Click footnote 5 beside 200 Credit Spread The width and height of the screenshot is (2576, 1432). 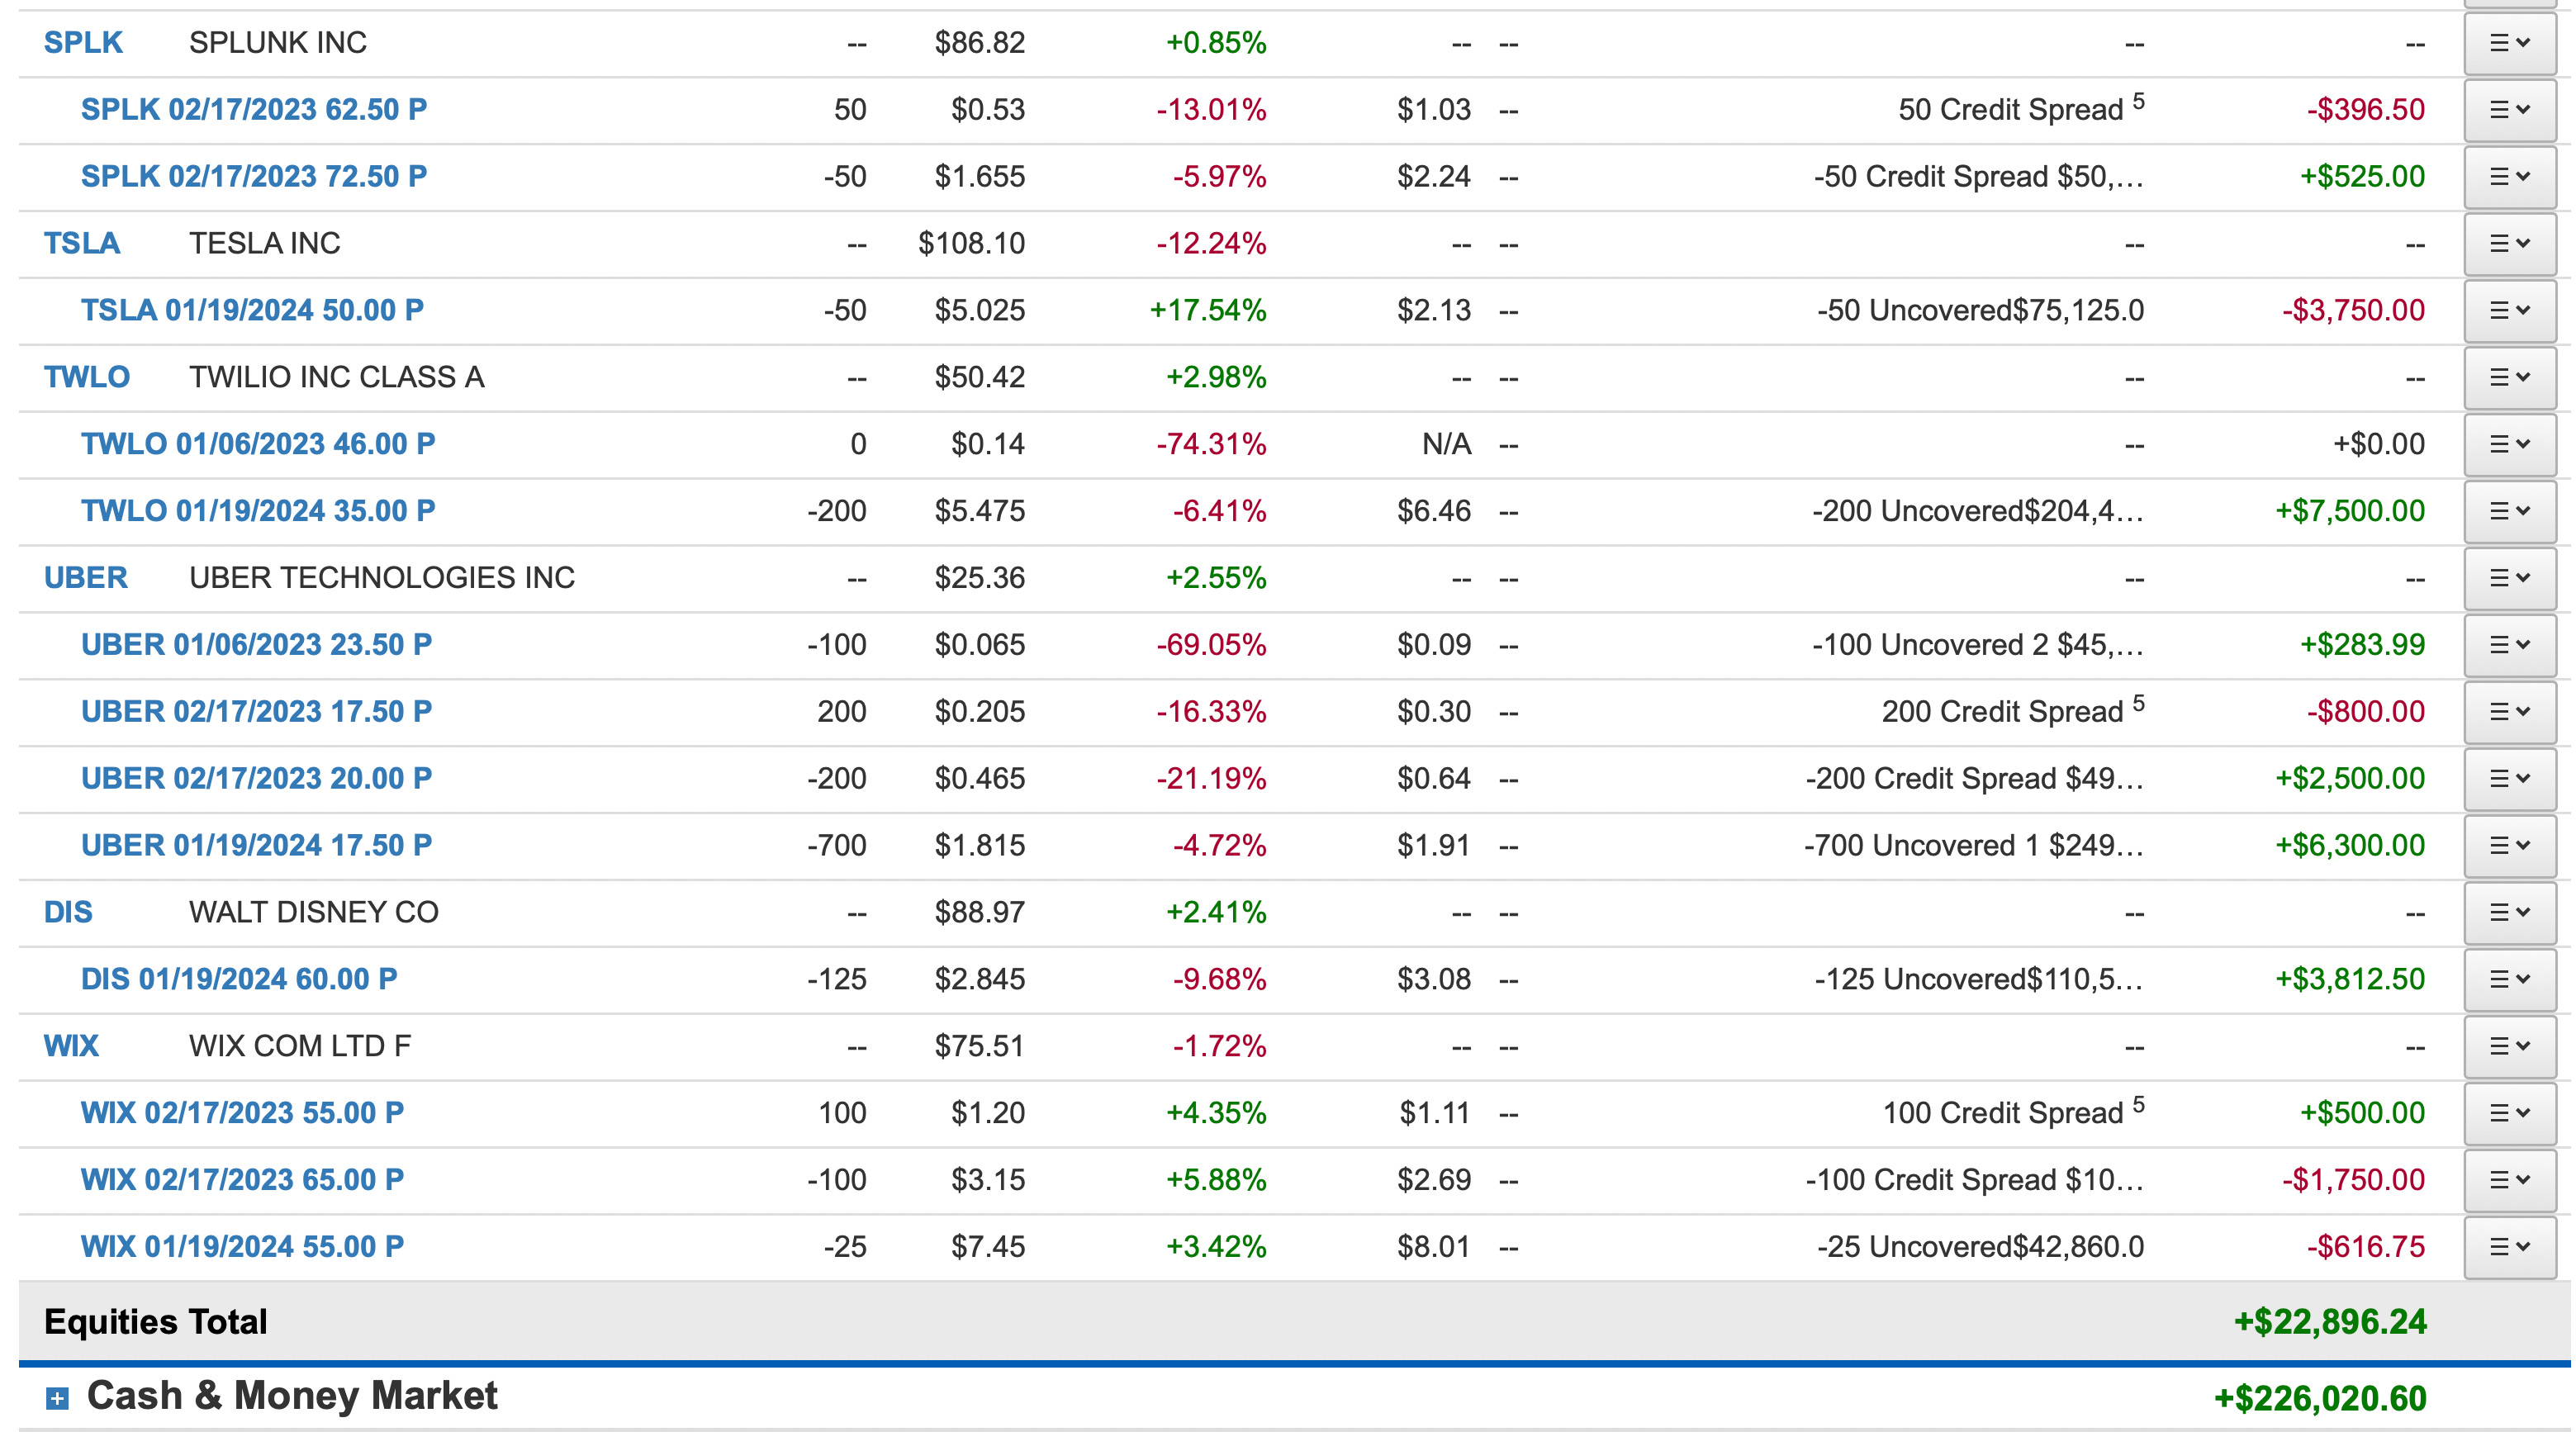(x=2138, y=702)
